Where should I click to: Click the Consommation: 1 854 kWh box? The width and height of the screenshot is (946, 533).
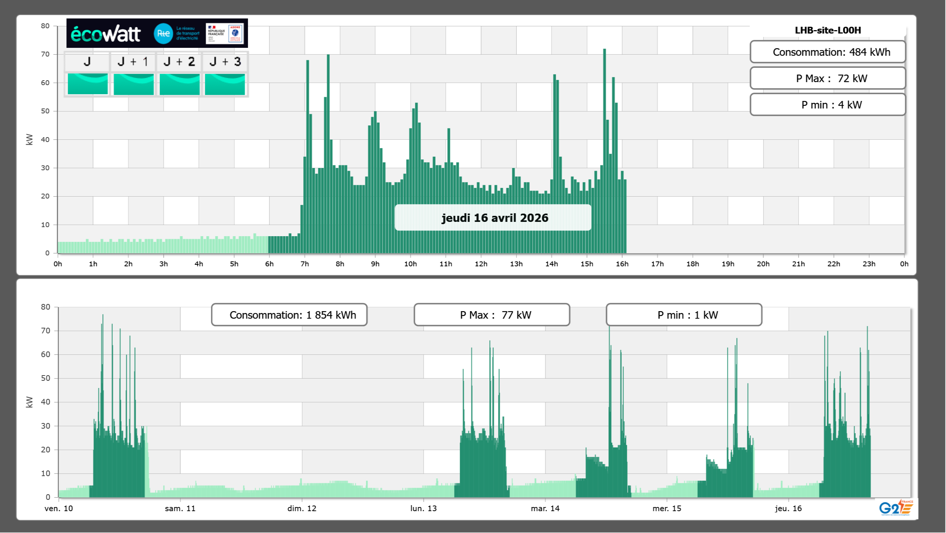pyautogui.click(x=289, y=315)
